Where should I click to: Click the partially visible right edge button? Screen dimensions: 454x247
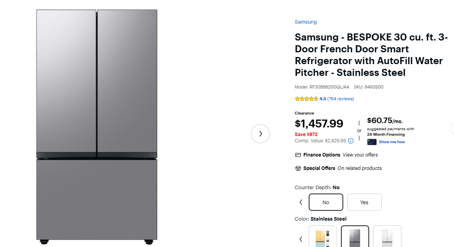pos(452,128)
